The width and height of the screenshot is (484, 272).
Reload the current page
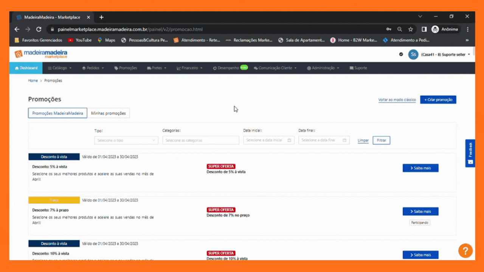click(39, 29)
